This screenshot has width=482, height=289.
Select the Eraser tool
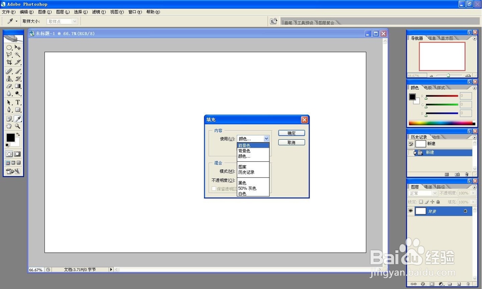tap(9, 86)
